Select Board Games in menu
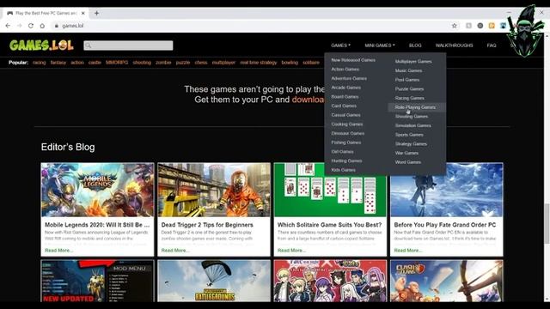Image resolution: width=550 pixels, height=309 pixels. click(x=345, y=96)
